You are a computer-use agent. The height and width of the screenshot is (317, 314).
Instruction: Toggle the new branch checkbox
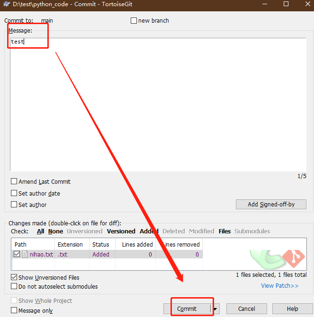(x=134, y=21)
